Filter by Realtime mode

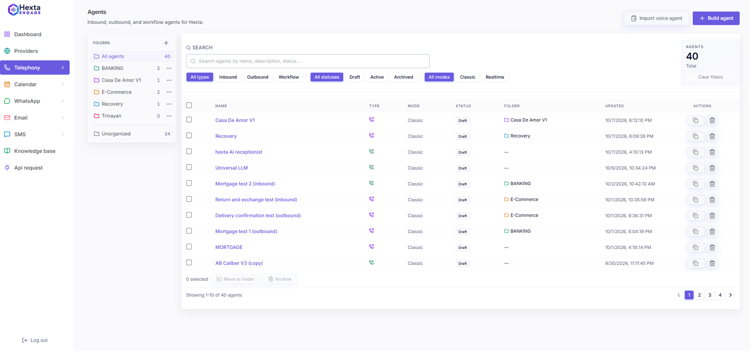[x=495, y=77]
